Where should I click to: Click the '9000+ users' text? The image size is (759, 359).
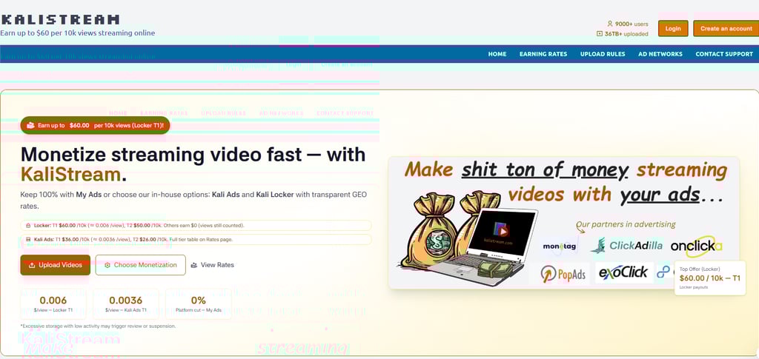[x=632, y=24]
